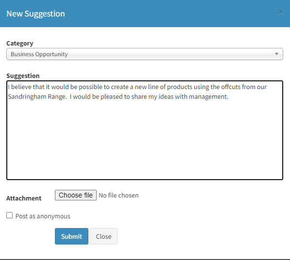This screenshot has width=290, height=260.
Task: Click the Category dropdown arrow
Action: (276, 54)
